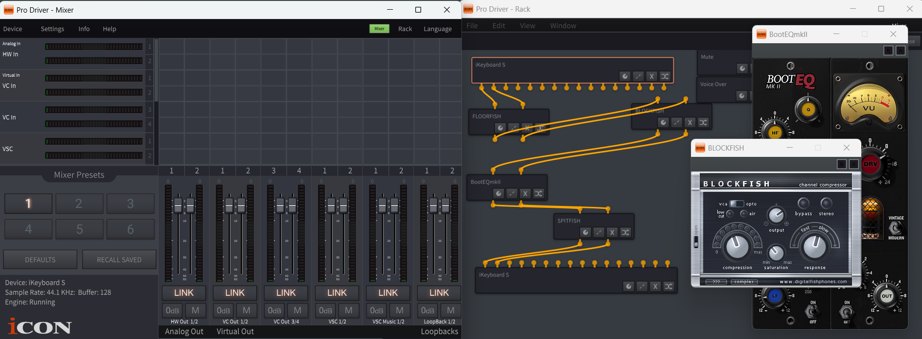Screen dimensions: 922x339
Task: Click the slash bypass icon on bottom iKeyboard S module
Action: coord(642,287)
